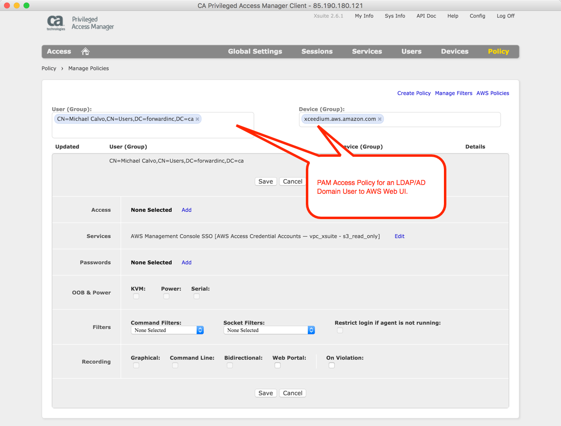Click the Manage Filters link
Viewport: 561px width, 426px height.
pyautogui.click(x=454, y=93)
